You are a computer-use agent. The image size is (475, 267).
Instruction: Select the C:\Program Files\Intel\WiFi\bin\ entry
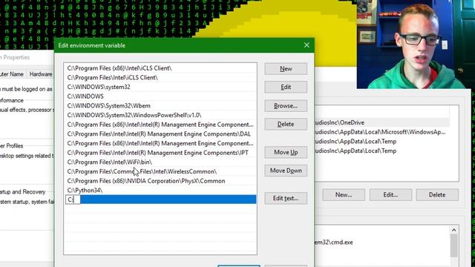[x=160, y=162]
